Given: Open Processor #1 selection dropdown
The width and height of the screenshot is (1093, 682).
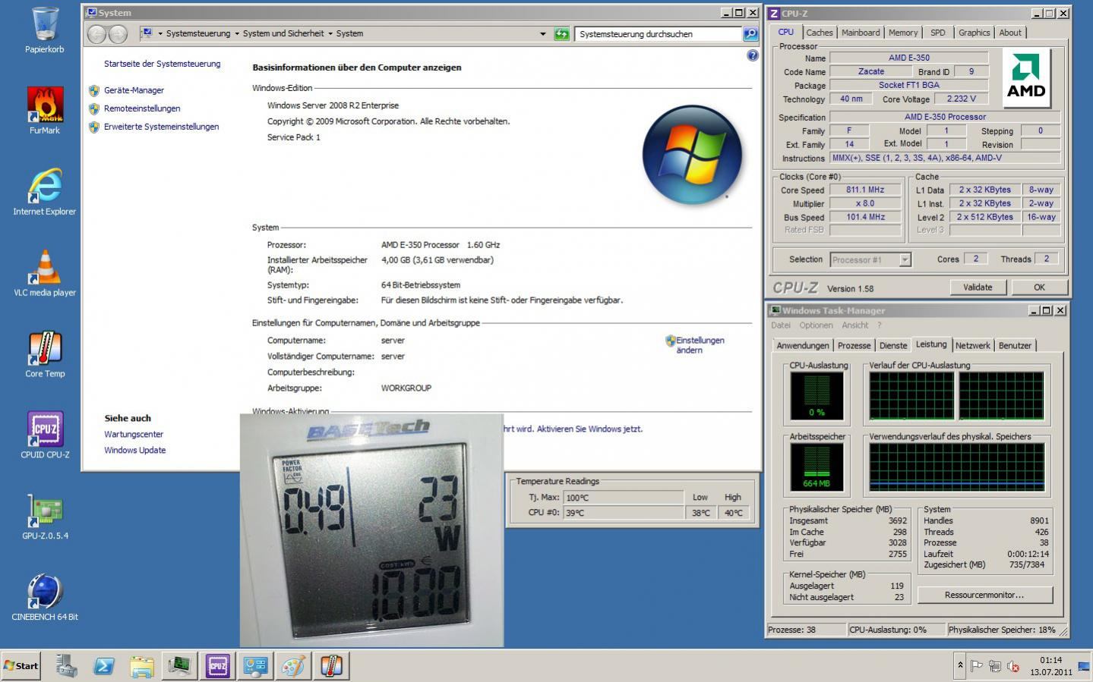Looking at the screenshot, I should point(870,259).
